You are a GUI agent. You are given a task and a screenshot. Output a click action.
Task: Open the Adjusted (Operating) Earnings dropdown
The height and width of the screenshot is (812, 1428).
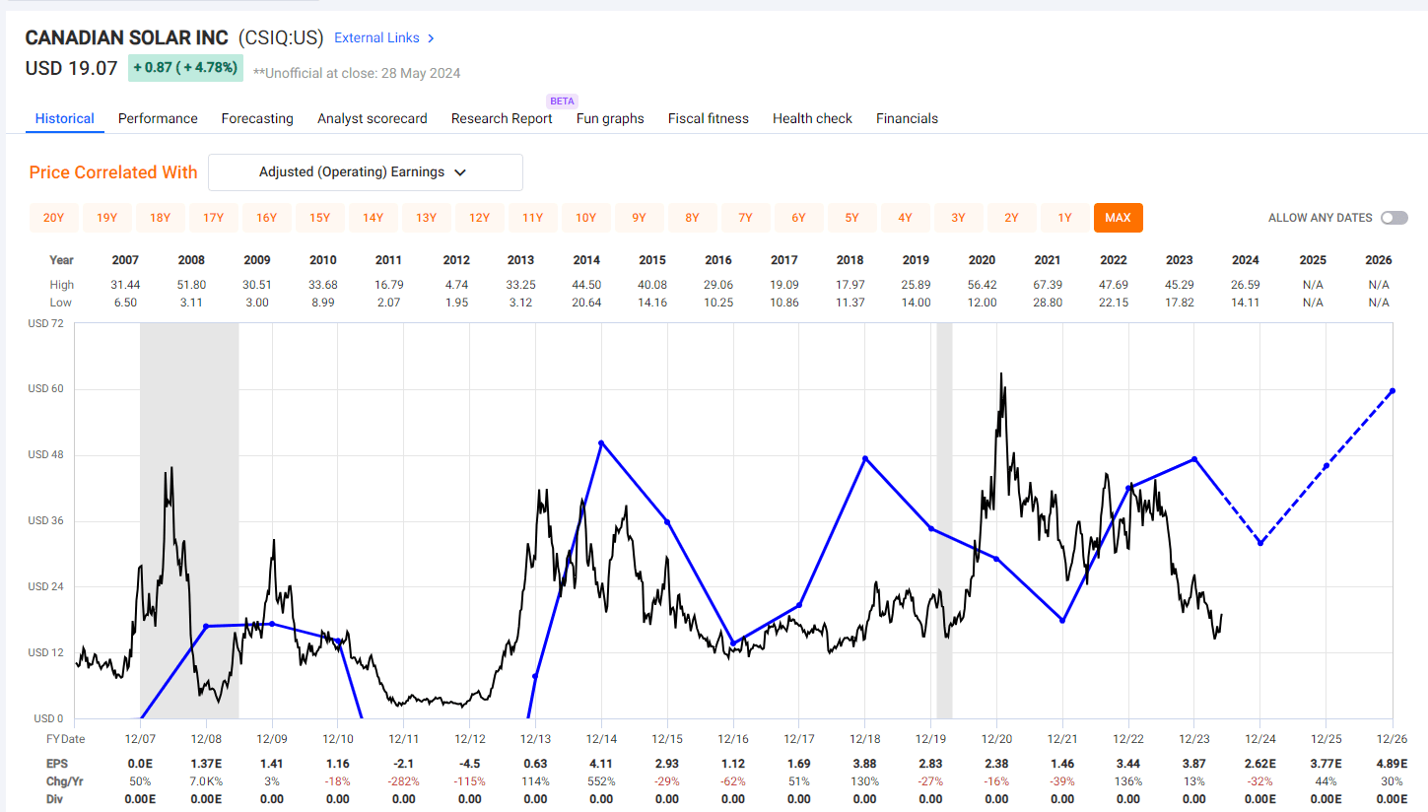tap(365, 172)
